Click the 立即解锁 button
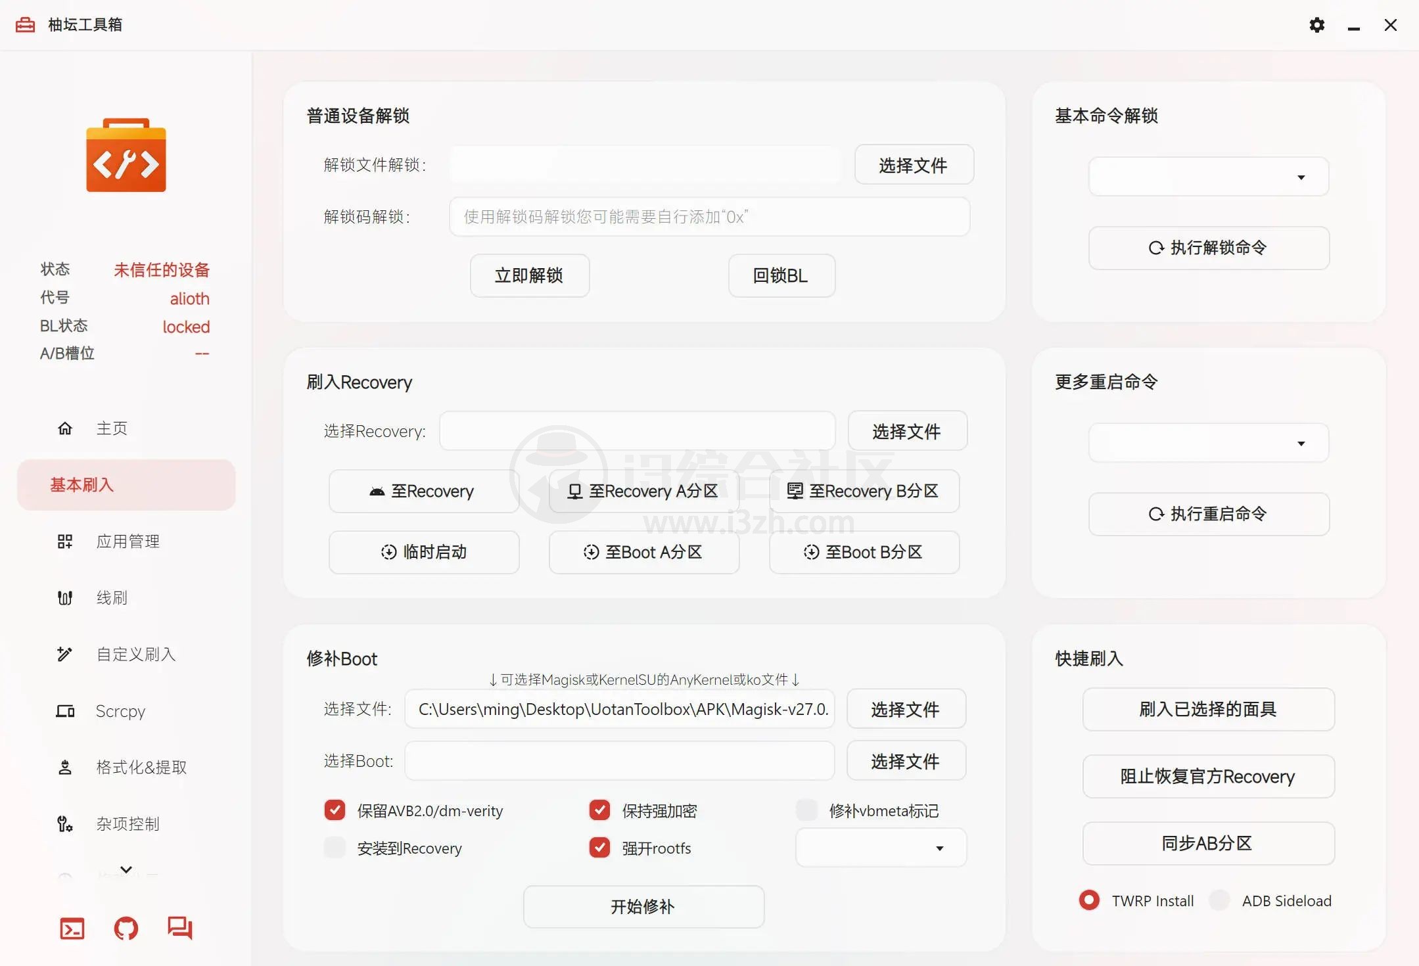Screen dimensions: 1419x966 click(x=530, y=275)
